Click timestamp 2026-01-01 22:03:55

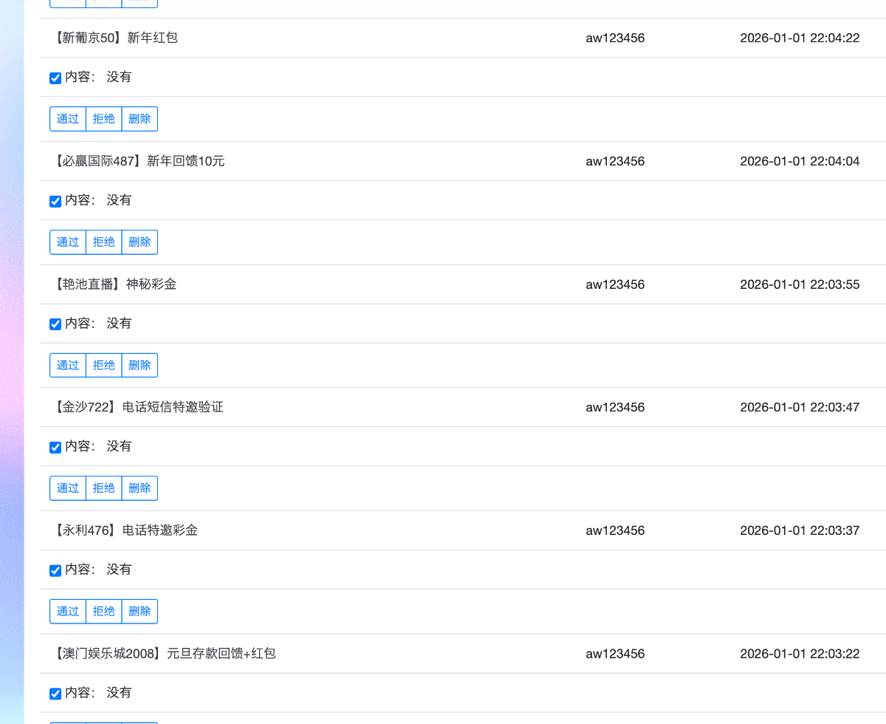[800, 284]
